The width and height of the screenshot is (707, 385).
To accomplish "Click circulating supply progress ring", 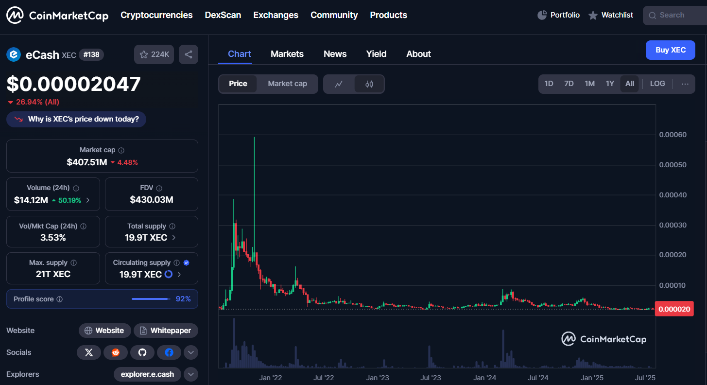I will [x=169, y=274].
